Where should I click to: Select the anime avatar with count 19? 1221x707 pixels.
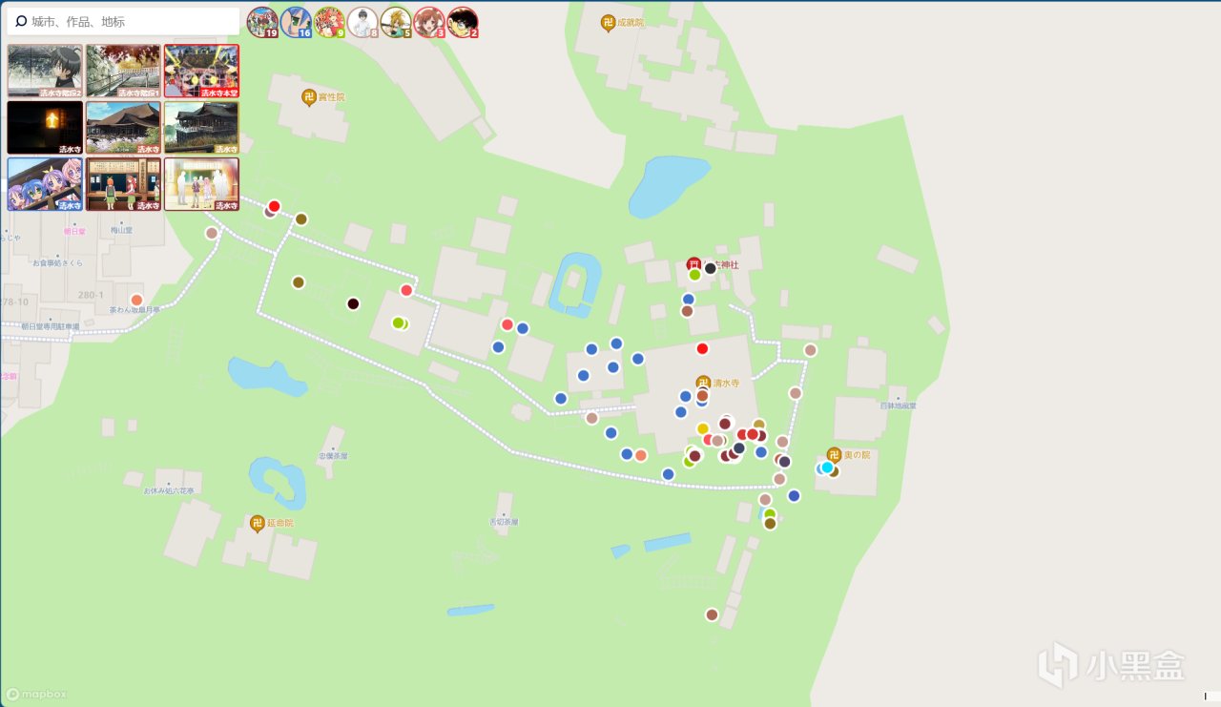click(262, 22)
